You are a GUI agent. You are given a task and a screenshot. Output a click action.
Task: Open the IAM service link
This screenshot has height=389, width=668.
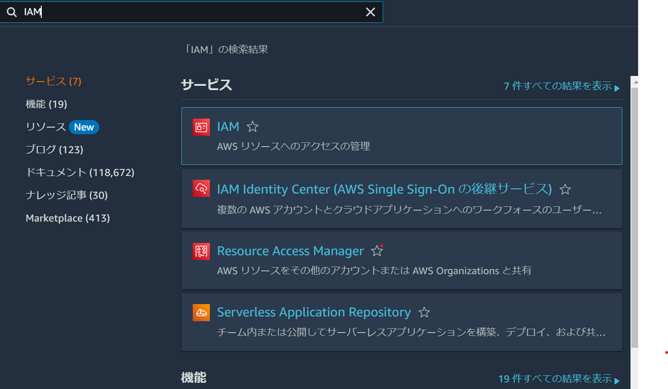tap(228, 127)
